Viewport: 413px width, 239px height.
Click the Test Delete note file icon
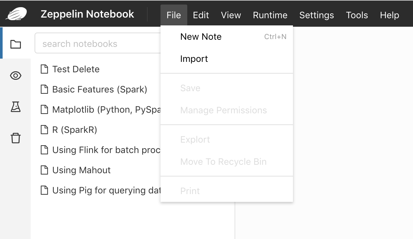coord(44,69)
